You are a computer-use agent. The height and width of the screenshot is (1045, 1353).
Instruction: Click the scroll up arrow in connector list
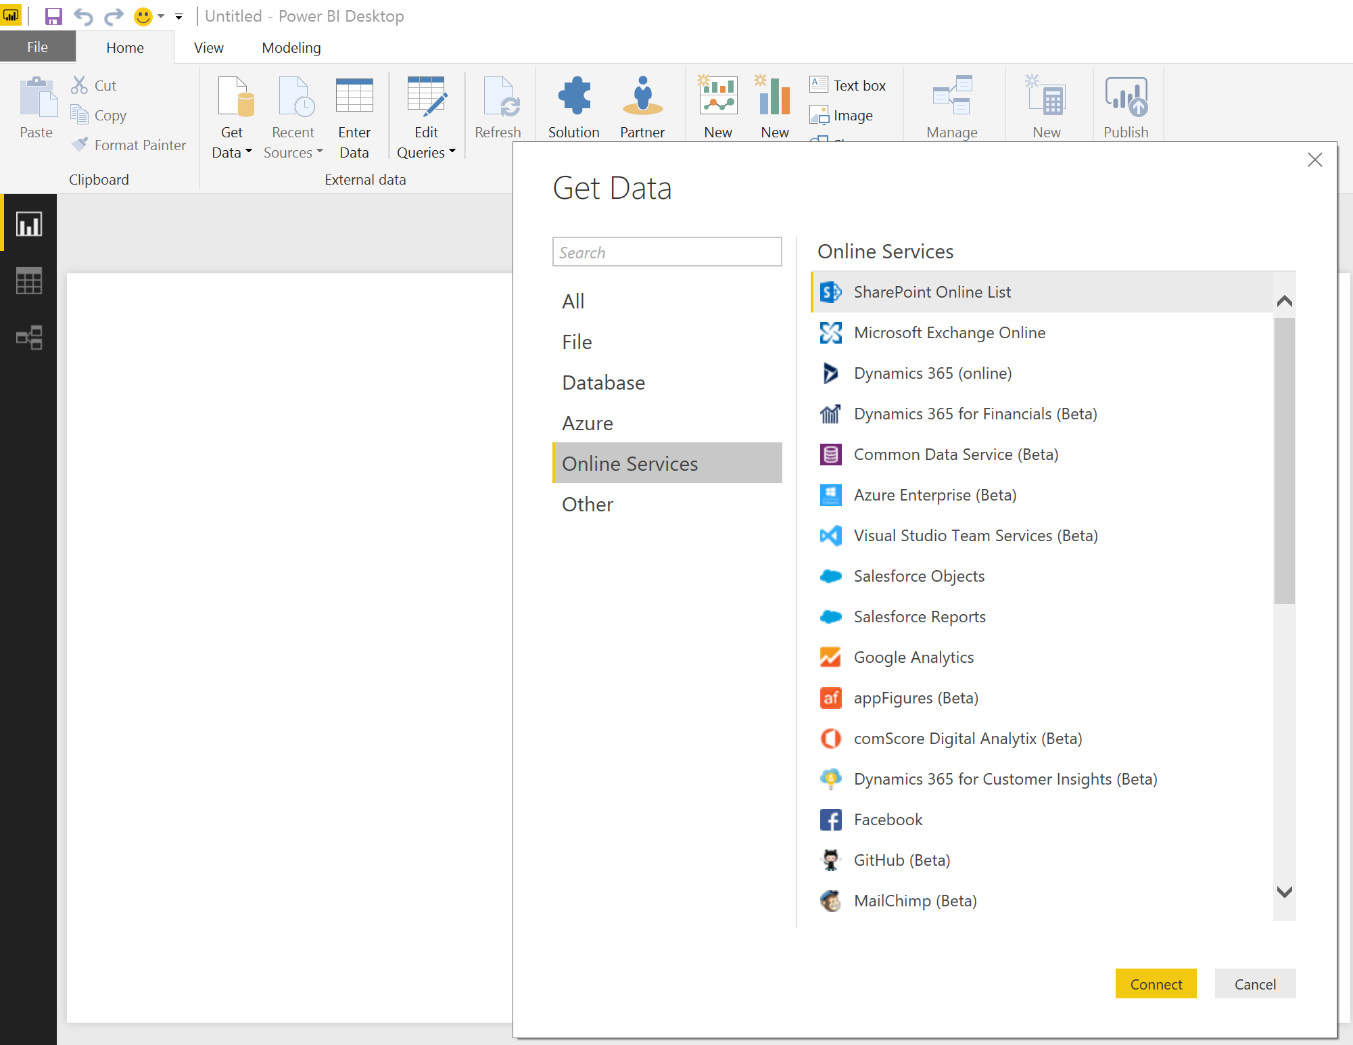(x=1285, y=301)
